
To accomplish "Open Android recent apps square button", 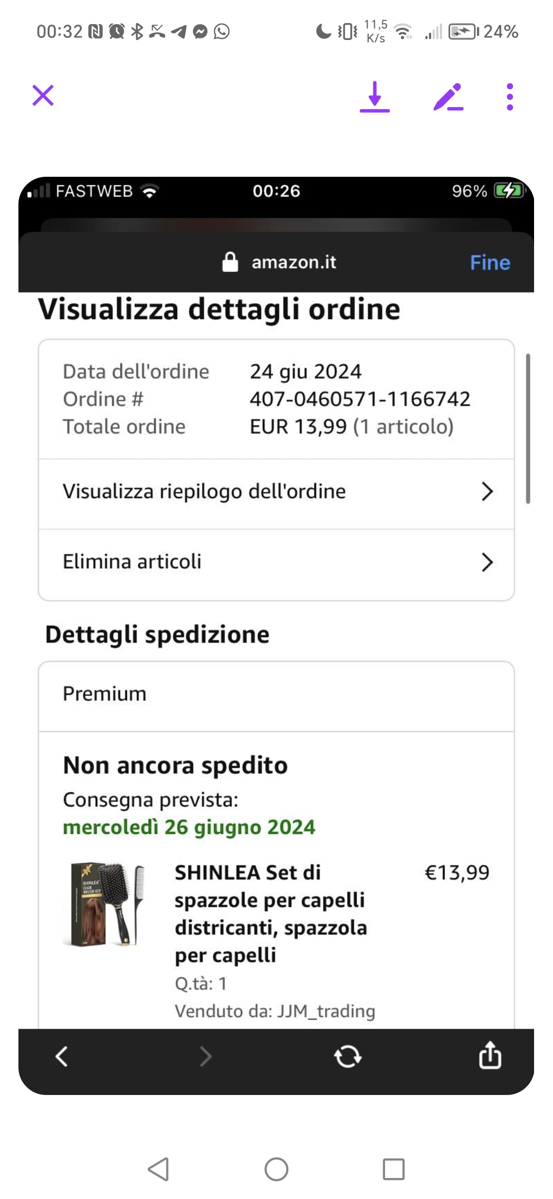I will [393, 1169].
